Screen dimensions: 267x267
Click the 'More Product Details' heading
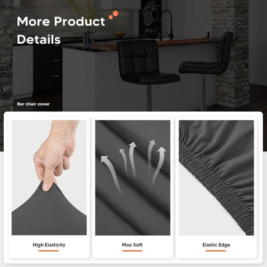click(x=61, y=30)
